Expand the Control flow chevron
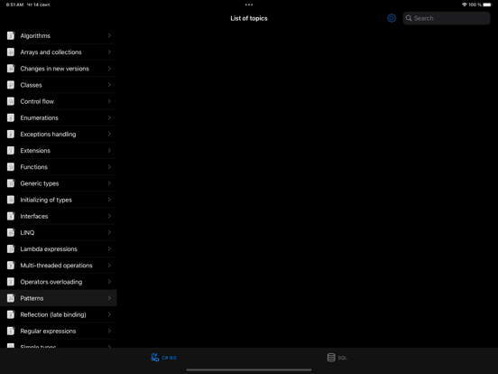This screenshot has height=374, width=498. coord(109,101)
